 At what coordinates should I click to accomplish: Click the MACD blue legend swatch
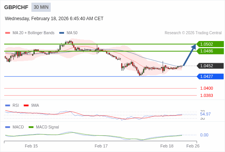[x=8, y=127]
